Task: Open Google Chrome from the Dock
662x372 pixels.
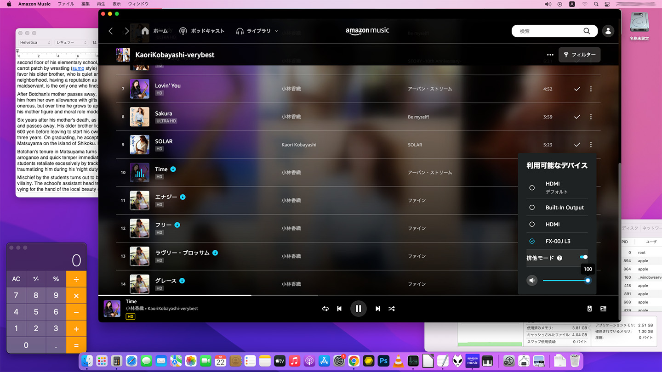Action: (x=354, y=361)
